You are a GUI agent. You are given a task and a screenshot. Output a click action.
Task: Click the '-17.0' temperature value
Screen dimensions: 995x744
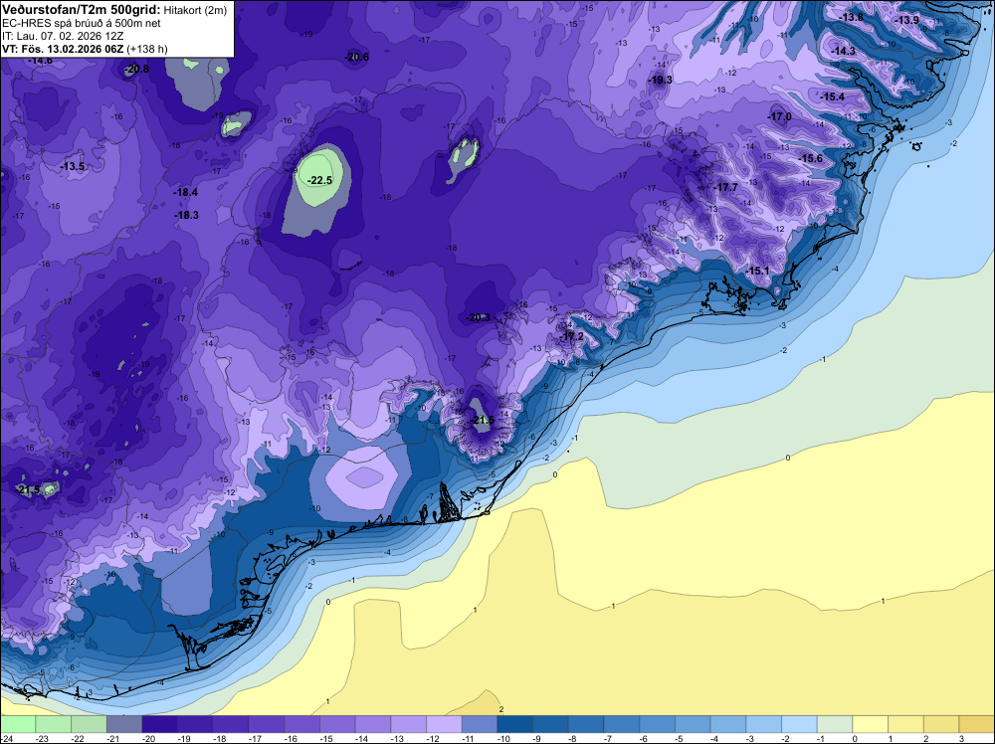click(x=779, y=117)
